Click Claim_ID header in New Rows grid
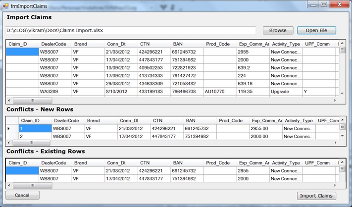The width and height of the screenshot is (352, 208). pos(35,121)
